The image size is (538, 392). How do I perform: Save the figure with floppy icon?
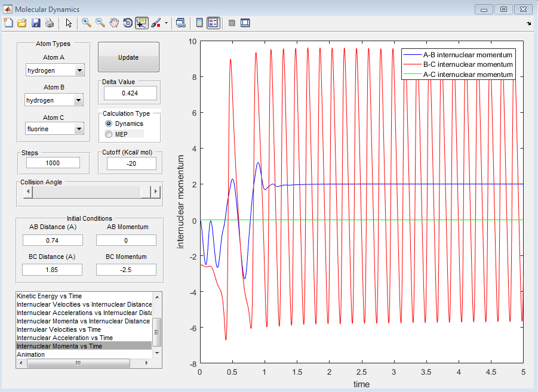coord(36,23)
